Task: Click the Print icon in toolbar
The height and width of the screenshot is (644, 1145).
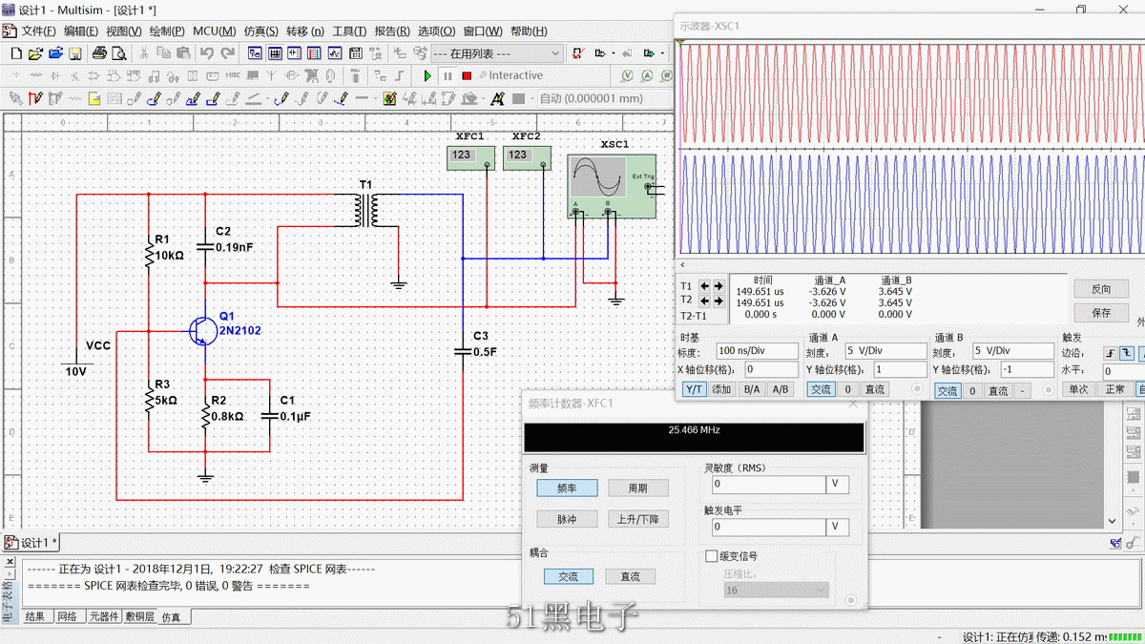Action: pos(99,53)
